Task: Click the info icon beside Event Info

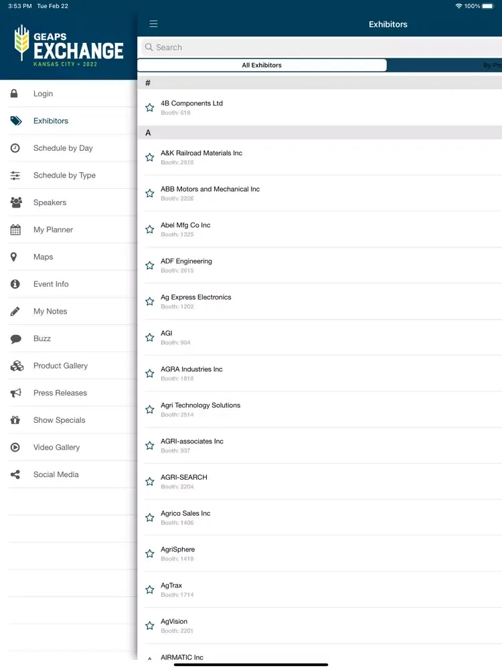Action: tap(15, 283)
